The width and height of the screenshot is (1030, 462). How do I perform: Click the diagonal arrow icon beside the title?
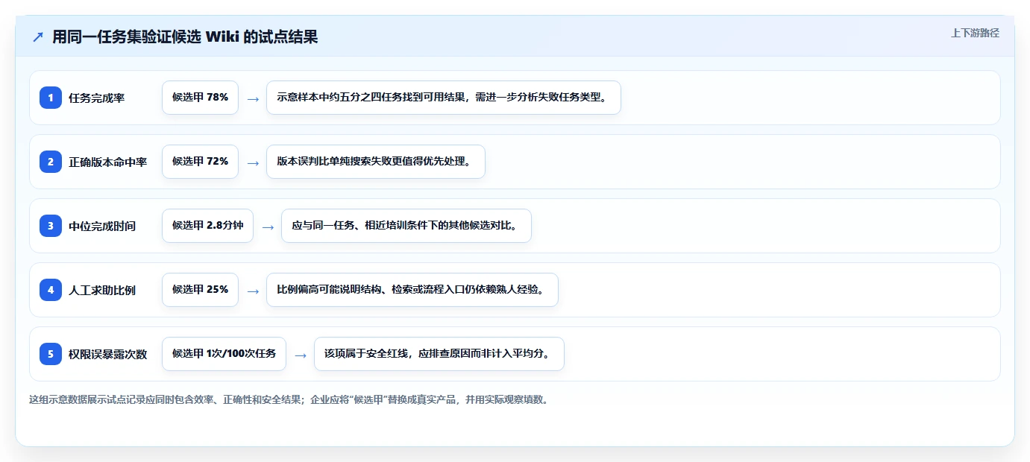[38, 37]
